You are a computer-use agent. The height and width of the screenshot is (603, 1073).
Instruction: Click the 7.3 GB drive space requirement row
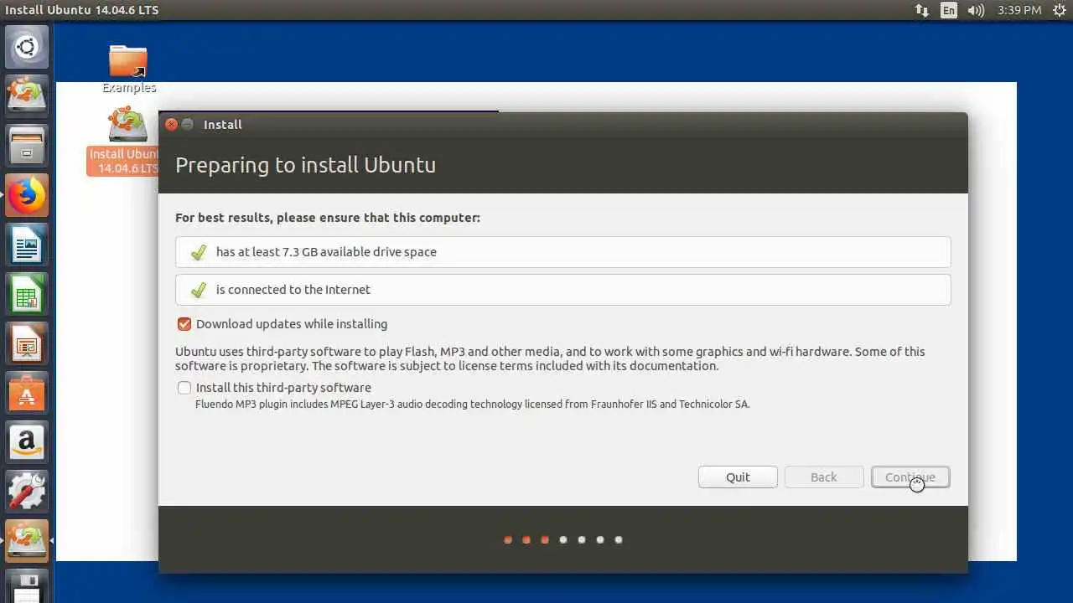(x=563, y=252)
